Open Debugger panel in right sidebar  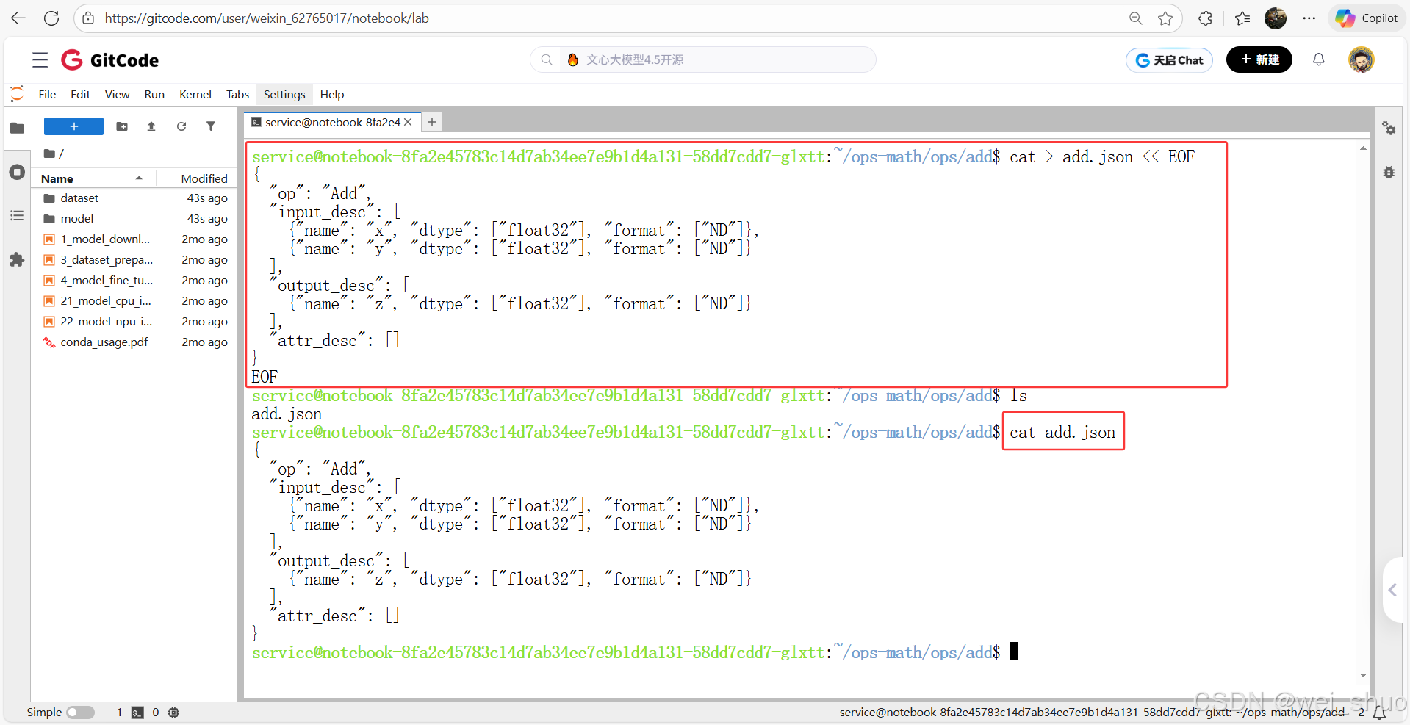(x=1389, y=172)
